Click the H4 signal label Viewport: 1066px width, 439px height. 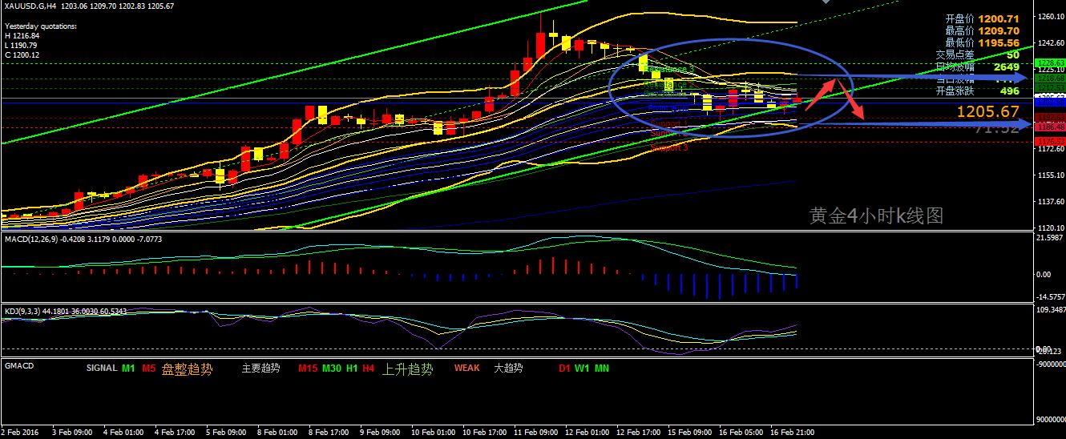pos(368,369)
